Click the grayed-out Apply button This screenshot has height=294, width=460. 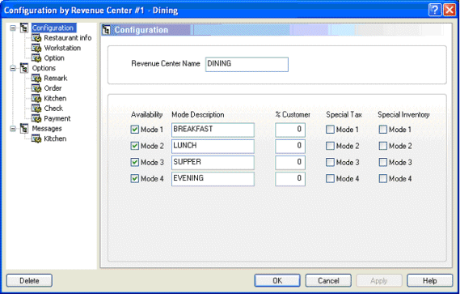tap(379, 280)
